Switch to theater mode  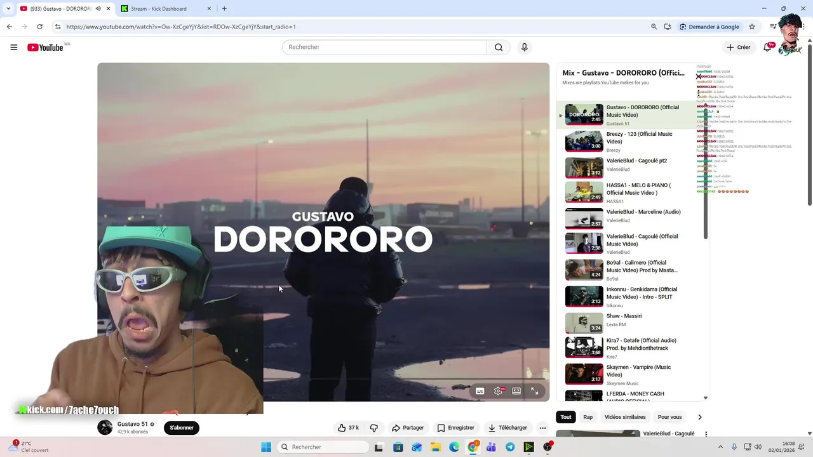(516, 391)
